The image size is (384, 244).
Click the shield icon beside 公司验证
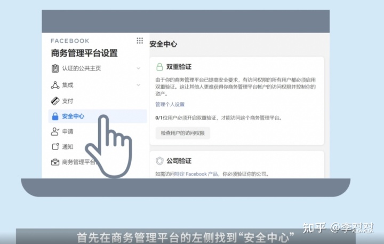159,161
